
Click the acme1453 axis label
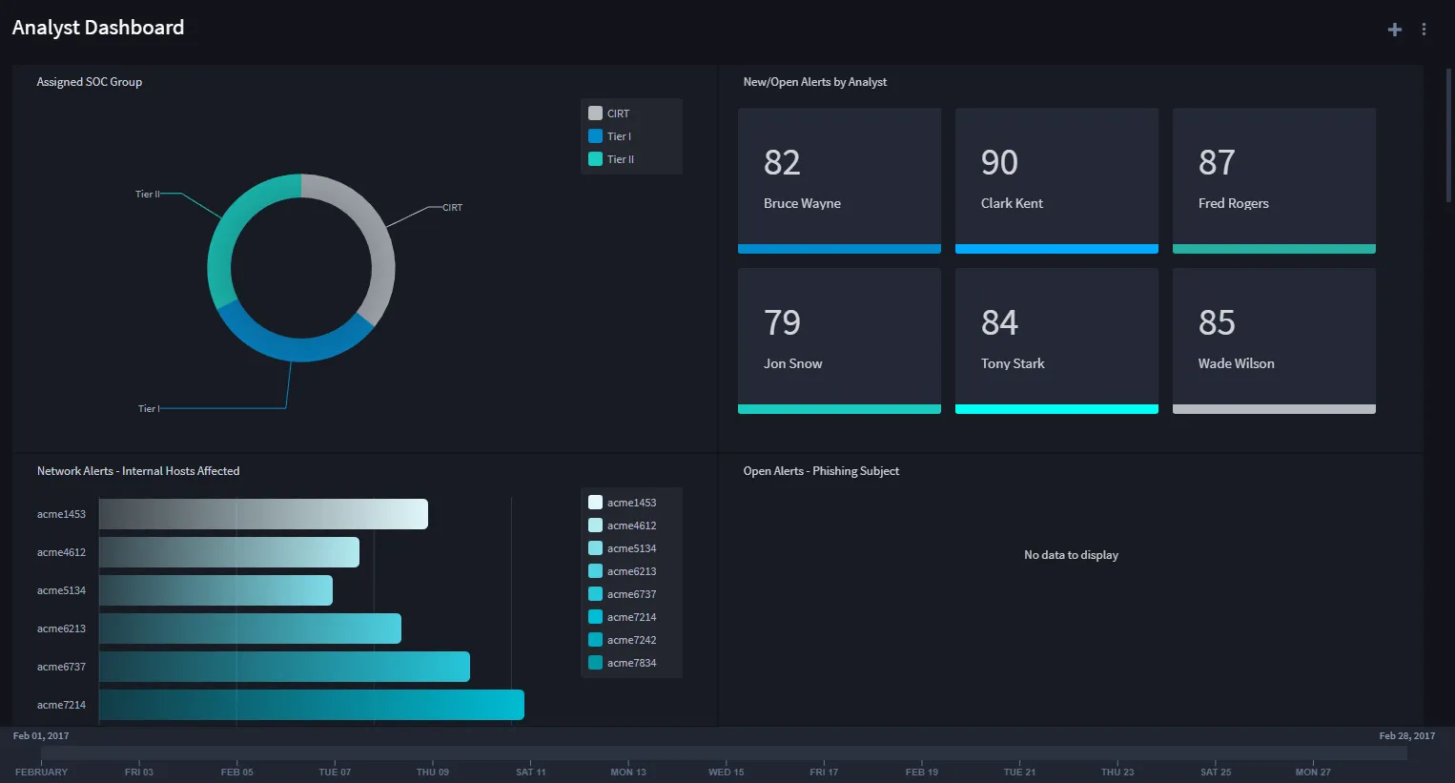click(61, 514)
